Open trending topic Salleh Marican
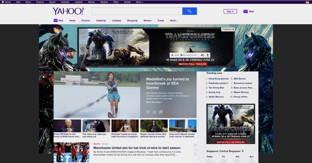The width and height of the screenshot is (312, 163). tap(216, 97)
